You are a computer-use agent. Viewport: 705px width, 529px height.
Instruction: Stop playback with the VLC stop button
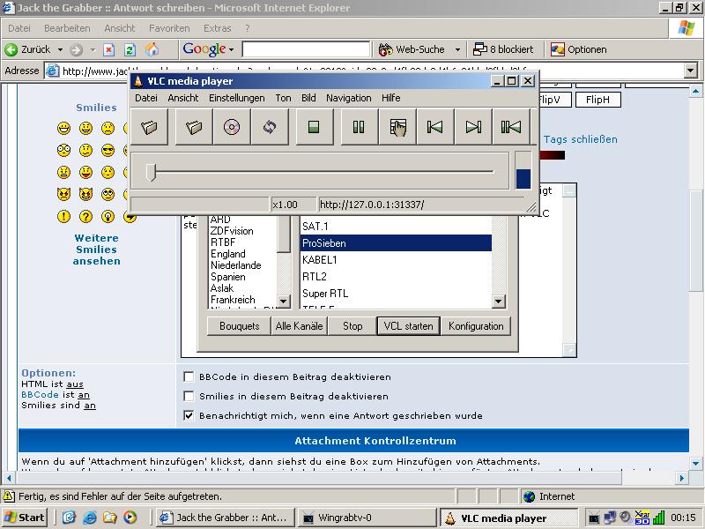[313, 127]
